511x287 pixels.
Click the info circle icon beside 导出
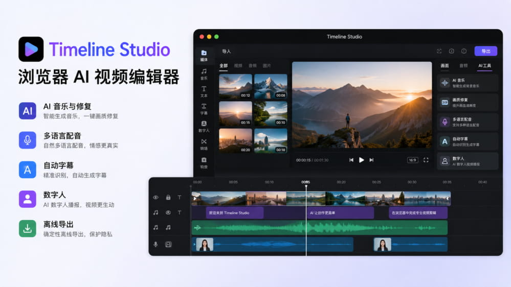tap(464, 51)
